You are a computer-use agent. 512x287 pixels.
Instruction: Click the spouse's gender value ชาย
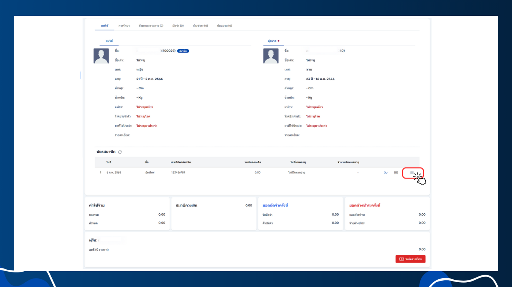pos(309,70)
